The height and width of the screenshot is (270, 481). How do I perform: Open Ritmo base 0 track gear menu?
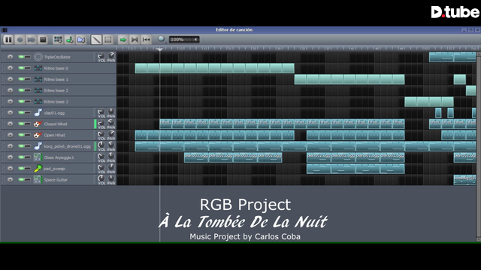(10, 68)
